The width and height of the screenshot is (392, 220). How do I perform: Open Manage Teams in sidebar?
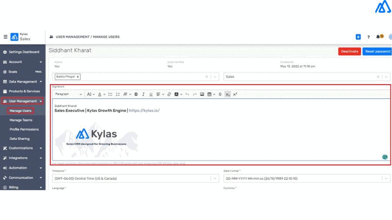21,120
